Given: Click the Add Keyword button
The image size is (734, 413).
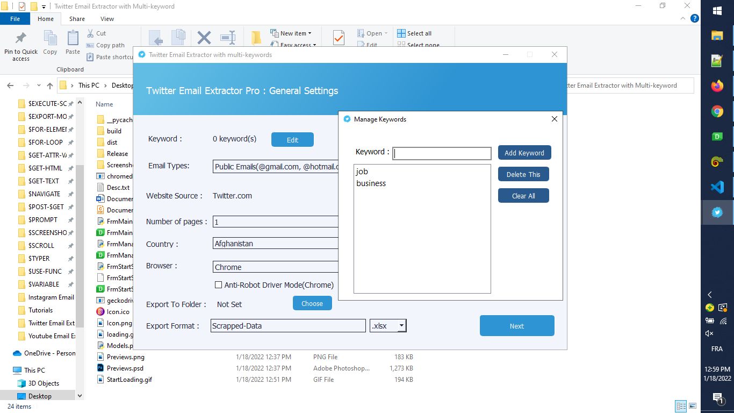Looking at the screenshot, I should [x=524, y=153].
